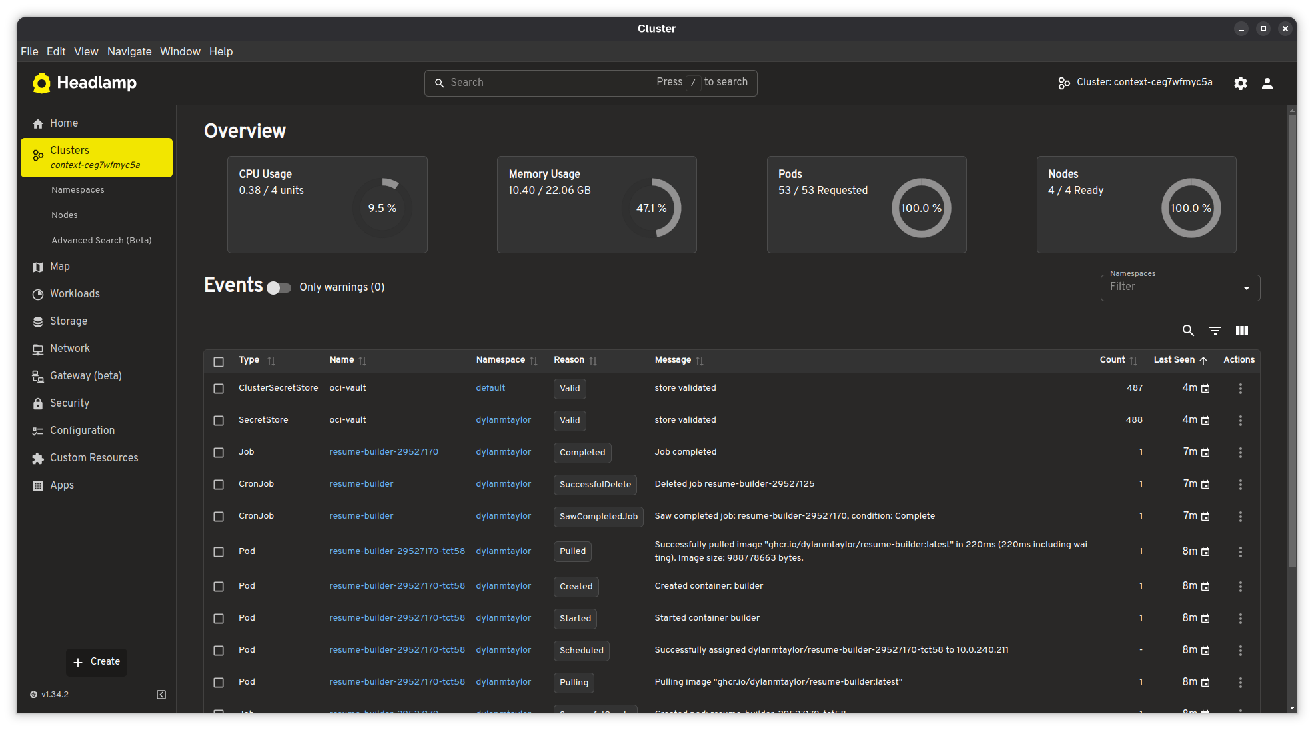Click the search icon above the events table
Viewport: 1314px width, 730px height.
pyautogui.click(x=1188, y=330)
